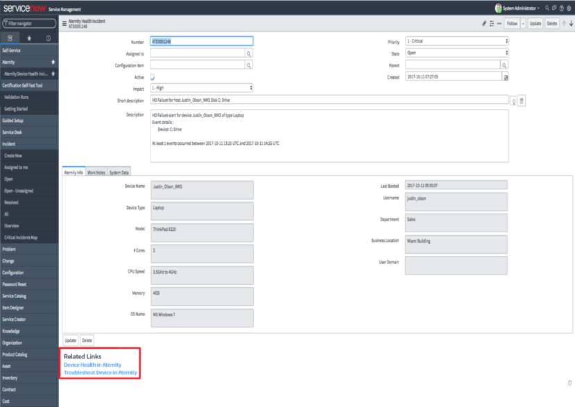Lookup Configuration item using magnifier icon
The height and width of the screenshot is (407, 575).
(248, 66)
